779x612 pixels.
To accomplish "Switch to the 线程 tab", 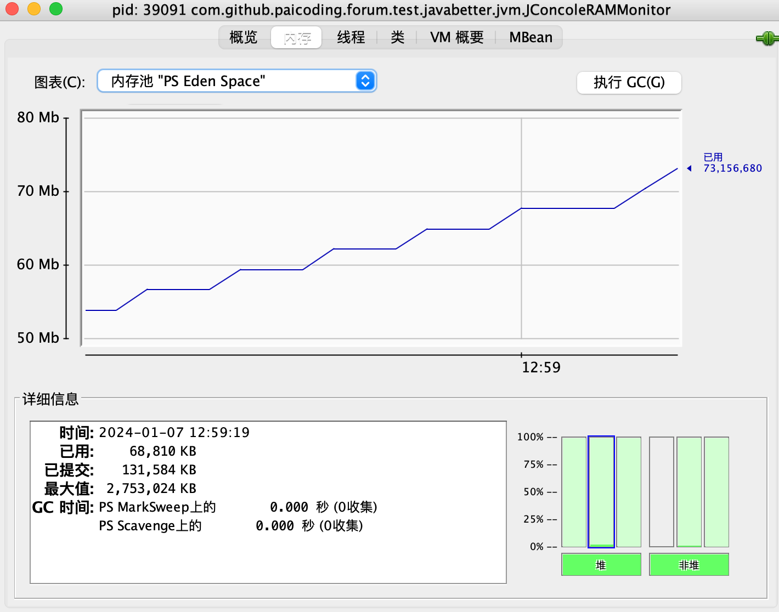I will tap(351, 37).
